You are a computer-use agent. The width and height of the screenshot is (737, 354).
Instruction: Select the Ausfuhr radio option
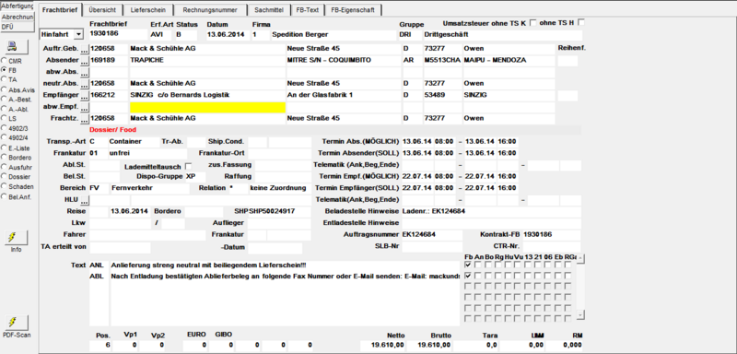[5, 167]
